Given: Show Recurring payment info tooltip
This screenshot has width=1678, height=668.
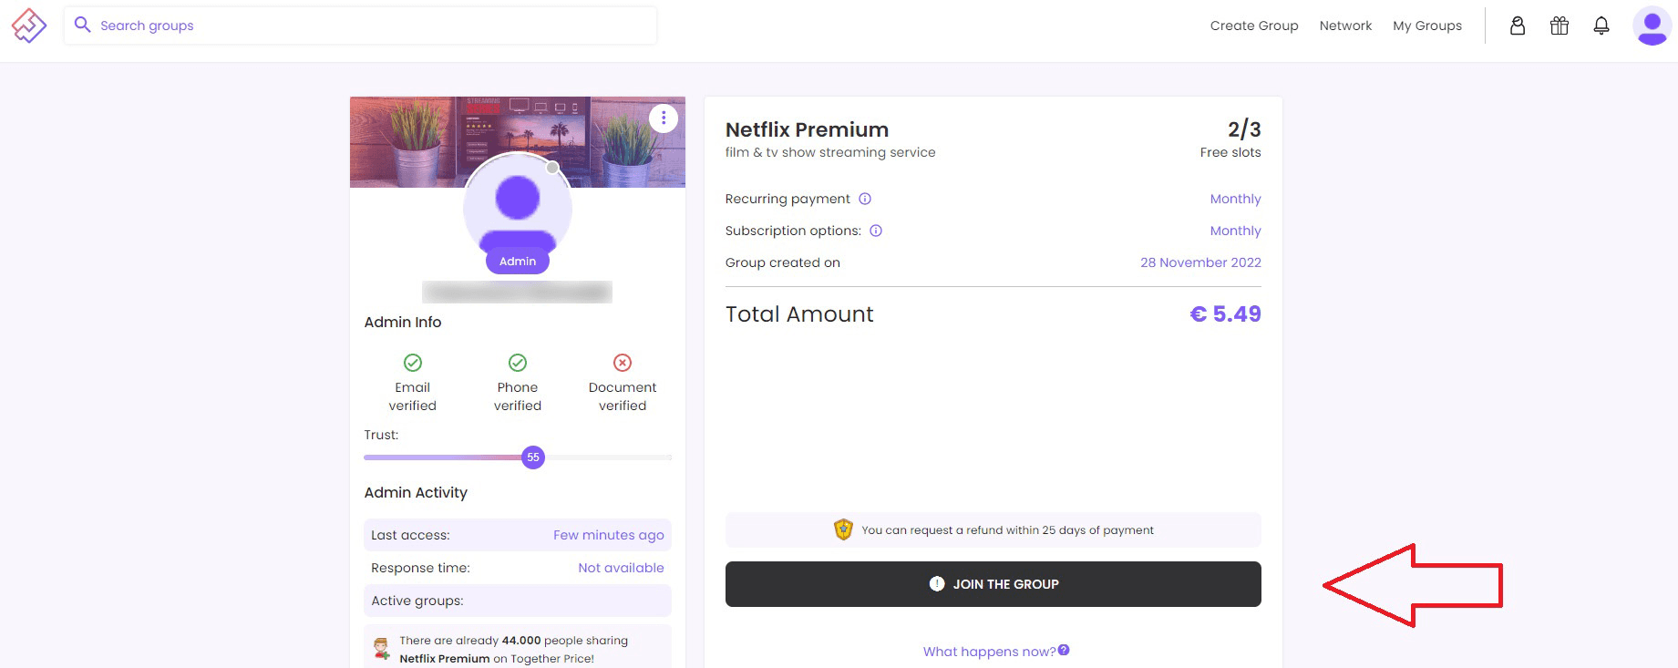Looking at the screenshot, I should pos(865,199).
